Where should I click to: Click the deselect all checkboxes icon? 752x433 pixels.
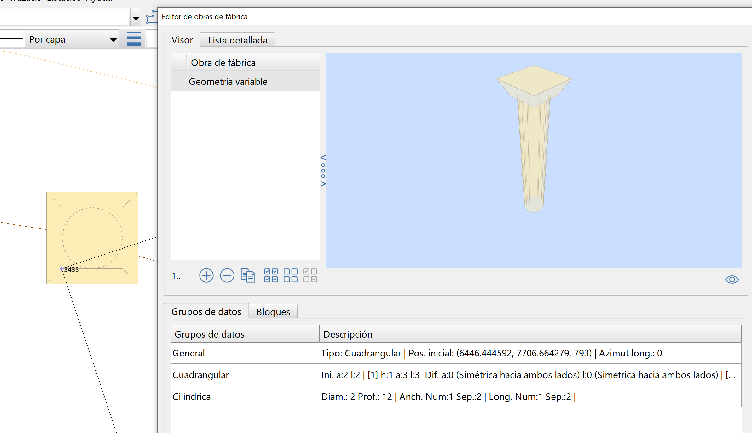click(x=290, y=276)
